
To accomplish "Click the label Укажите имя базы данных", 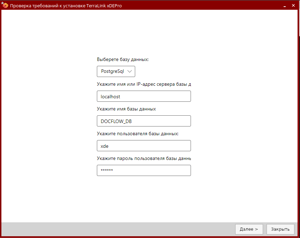I will coord(126,109).
